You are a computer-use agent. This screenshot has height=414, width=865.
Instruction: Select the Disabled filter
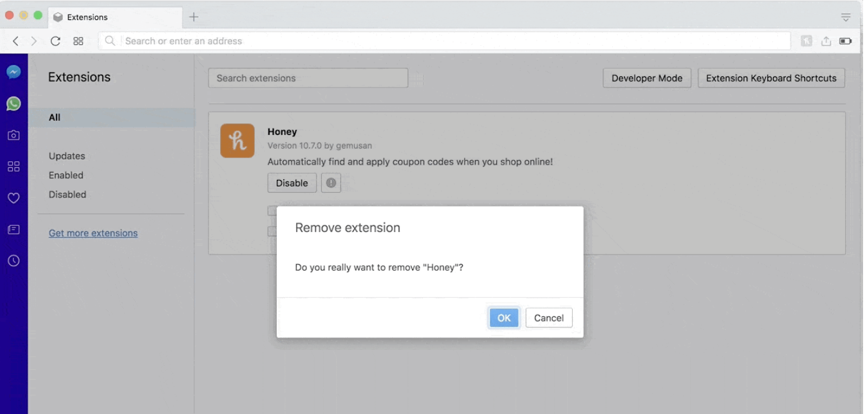(68, 195)
